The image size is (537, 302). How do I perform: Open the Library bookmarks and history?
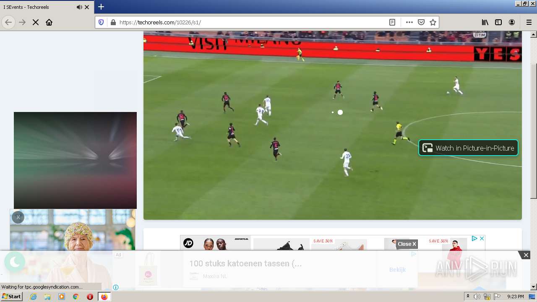click(485, 22)
